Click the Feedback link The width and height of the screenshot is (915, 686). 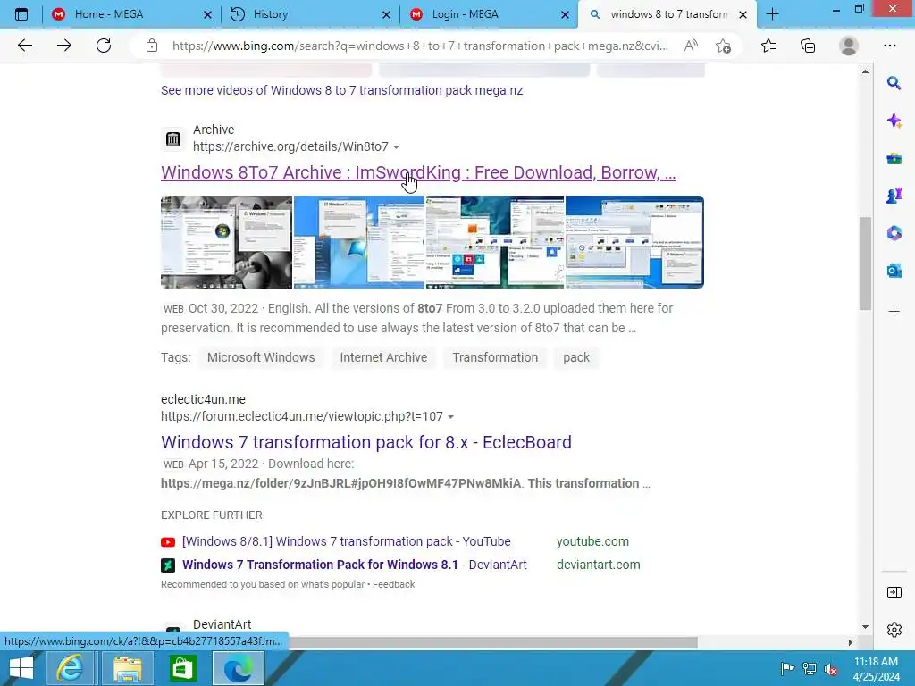393,584
